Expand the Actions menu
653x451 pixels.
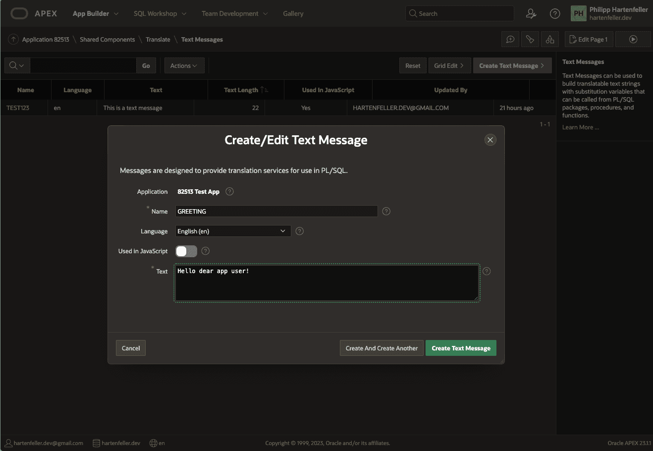[x=184, y=65]
